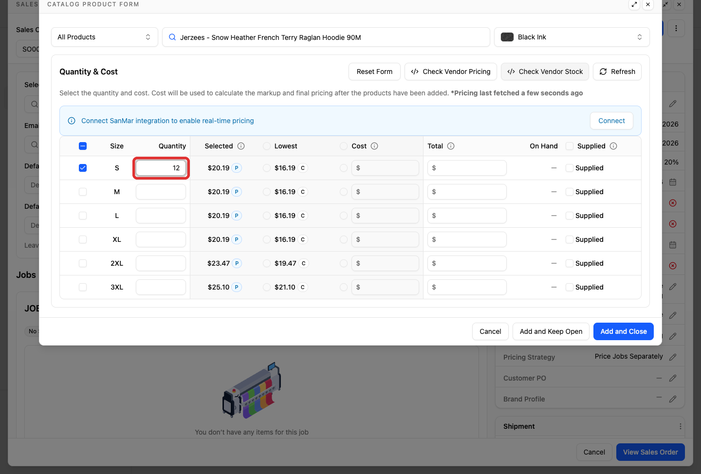
Task: Click the edit pencil next to Pricing Strategy
Action: [673, 357]
